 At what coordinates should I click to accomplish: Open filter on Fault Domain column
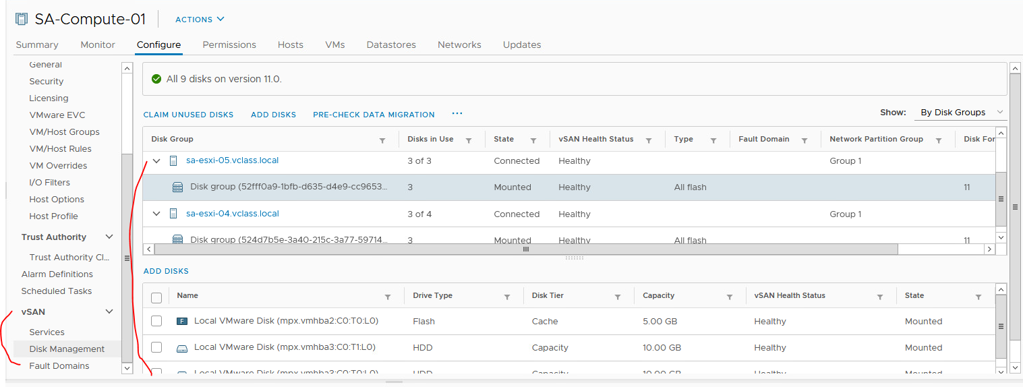click(805, 140)
